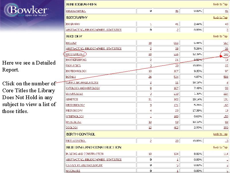
Task: Click the 9.35% value for Biotechnology
Action: (198, 71)
